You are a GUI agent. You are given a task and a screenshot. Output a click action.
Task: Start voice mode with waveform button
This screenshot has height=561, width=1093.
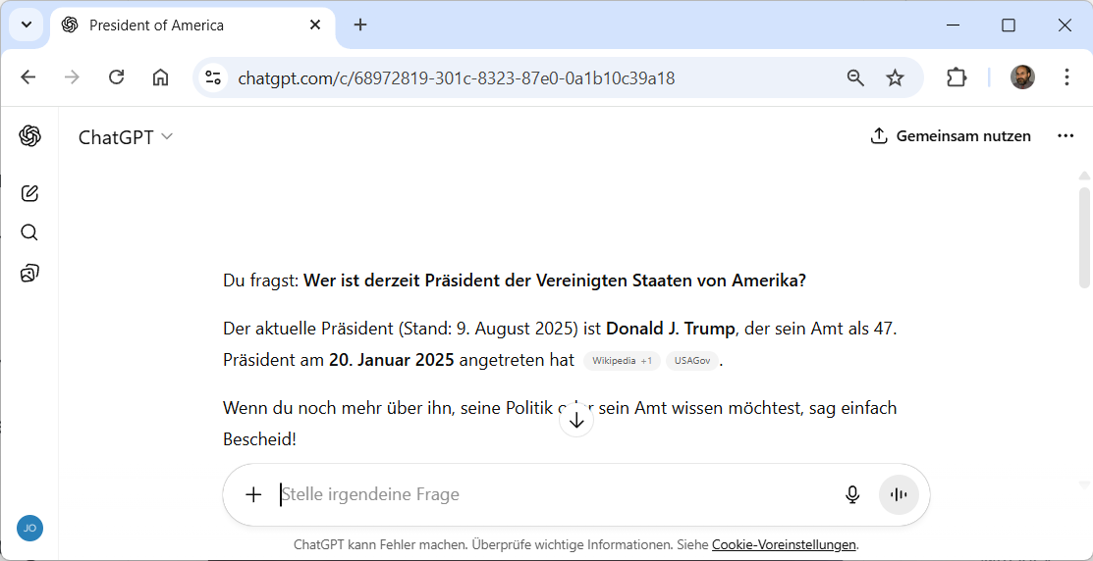(899, 494)
